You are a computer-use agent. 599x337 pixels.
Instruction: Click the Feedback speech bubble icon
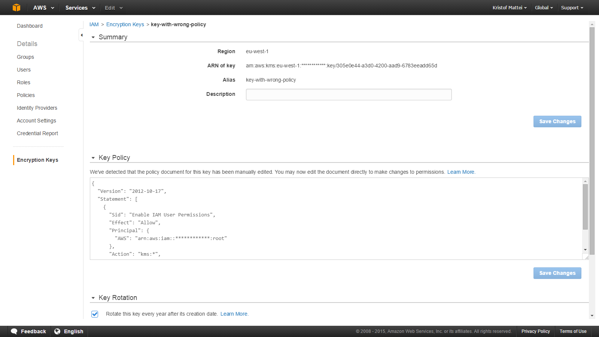point(14,331)
